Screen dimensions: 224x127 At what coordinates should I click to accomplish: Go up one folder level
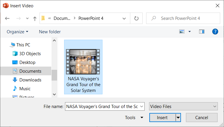pos(35,18)
